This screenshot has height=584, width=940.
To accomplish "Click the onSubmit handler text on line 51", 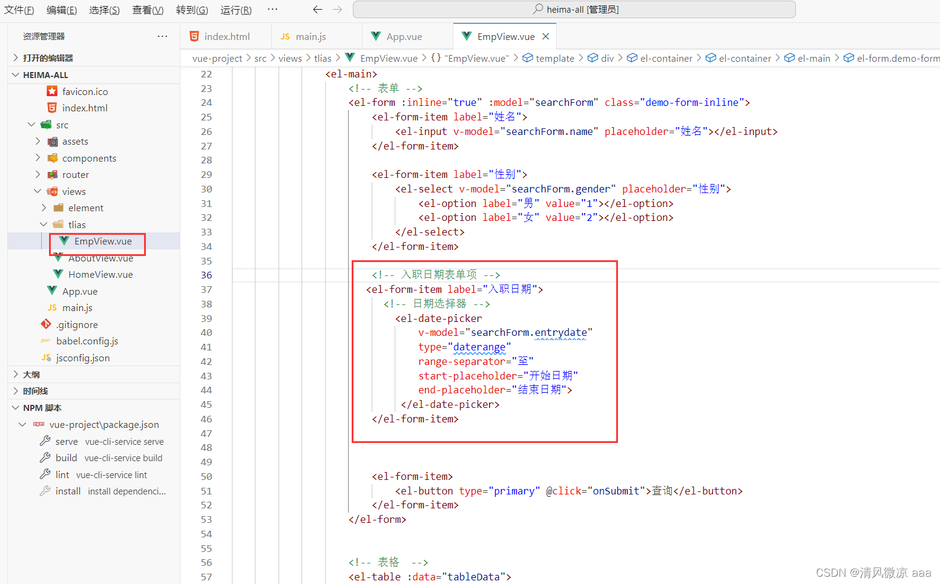I will [616, 491].
